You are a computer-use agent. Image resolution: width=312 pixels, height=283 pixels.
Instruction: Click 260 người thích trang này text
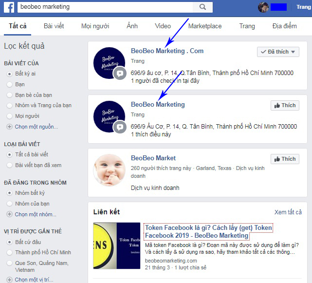(161, 168)
